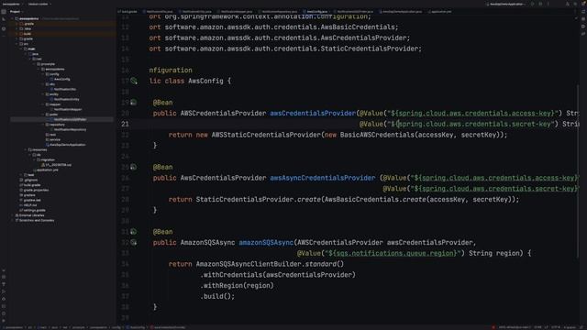Open the project name dropdown in title bar
This screenshot has width=587, height=330.
click(13, 4)
